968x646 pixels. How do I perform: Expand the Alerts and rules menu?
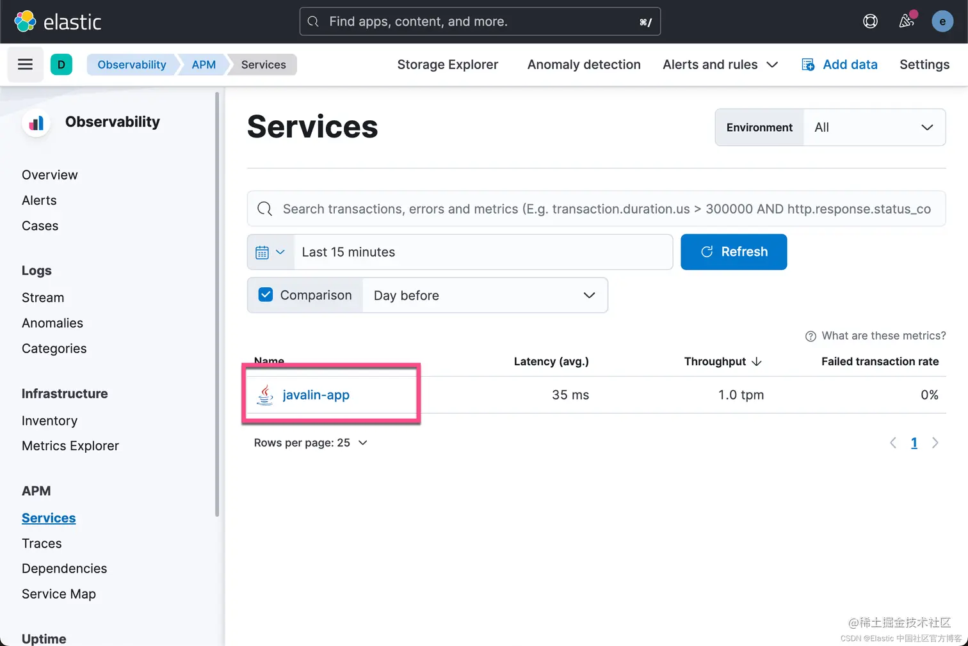(720, 65)
